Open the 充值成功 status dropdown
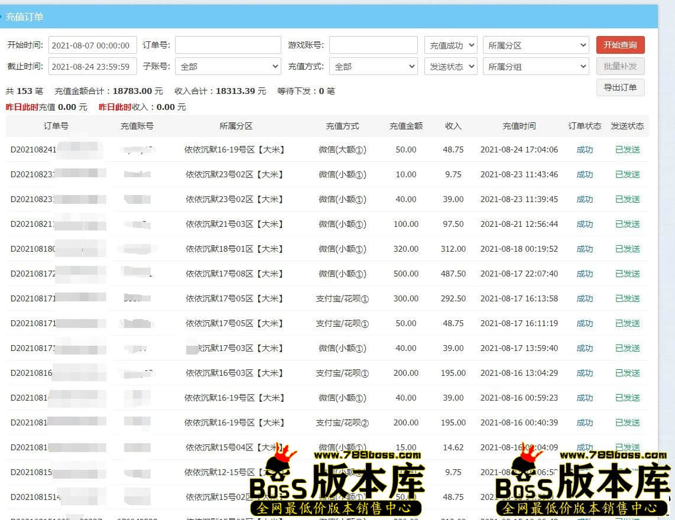675x520 pixels. (x=450, y=45)
